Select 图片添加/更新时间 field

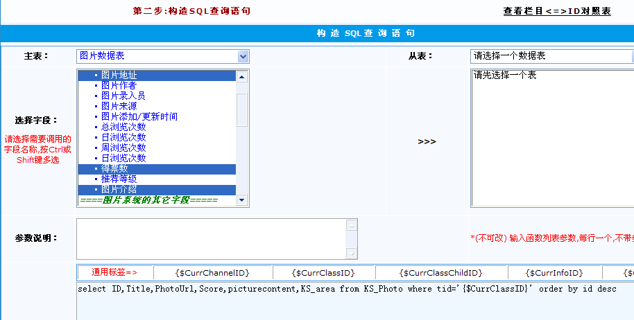click(139, 116)
